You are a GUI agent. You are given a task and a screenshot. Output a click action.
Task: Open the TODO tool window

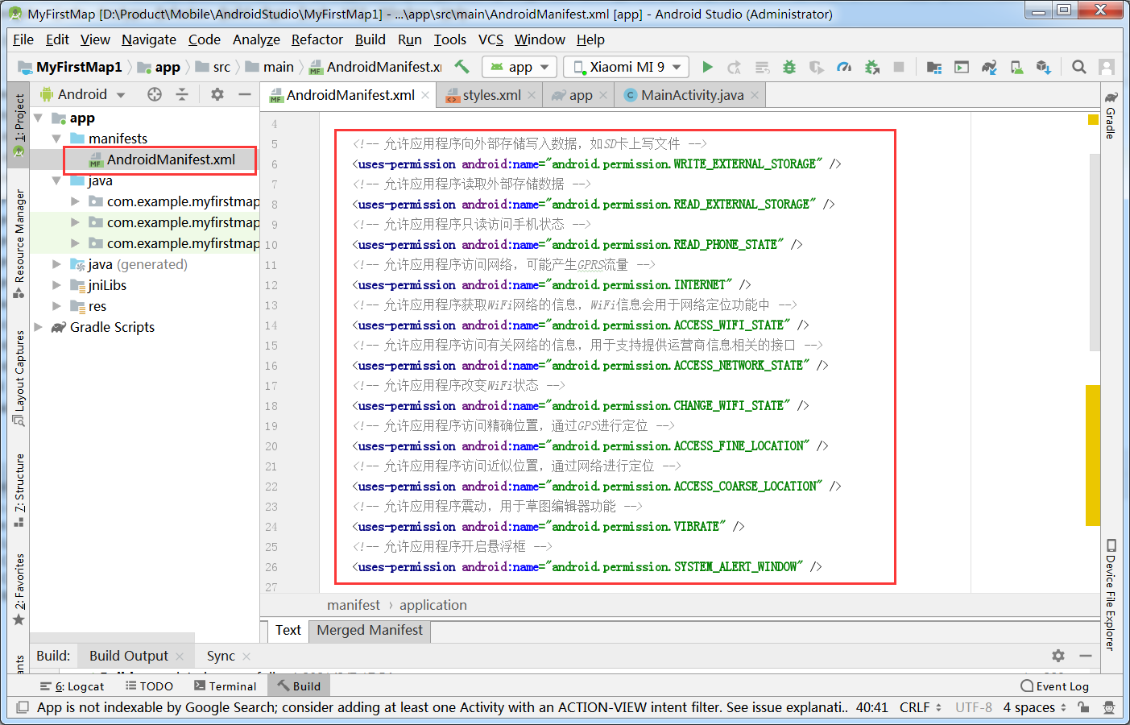coord(149,686)
